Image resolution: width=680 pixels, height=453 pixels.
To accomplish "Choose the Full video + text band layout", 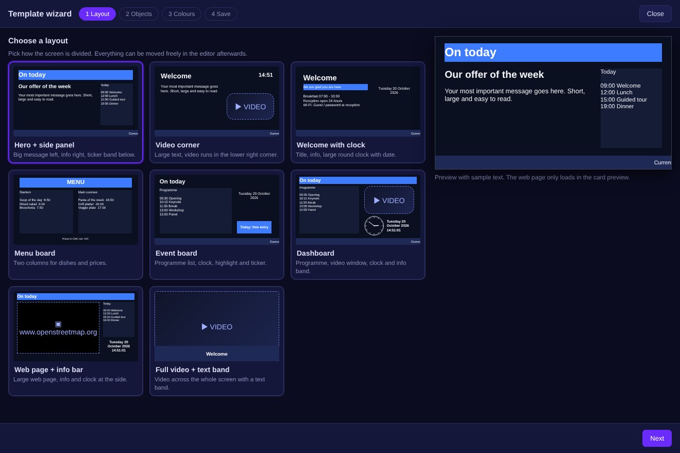I will coord(217,341).
